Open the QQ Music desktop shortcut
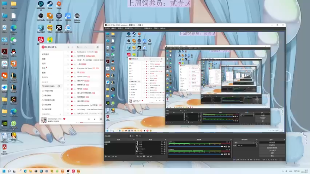Screen dimensions: 310x174 [50, 40]
